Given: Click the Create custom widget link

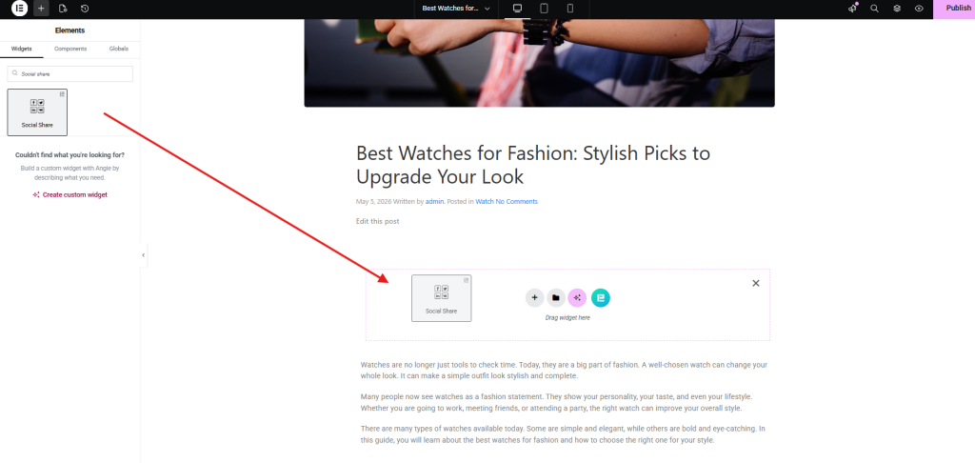Looking at the screenshot, I should pos(70,194).
